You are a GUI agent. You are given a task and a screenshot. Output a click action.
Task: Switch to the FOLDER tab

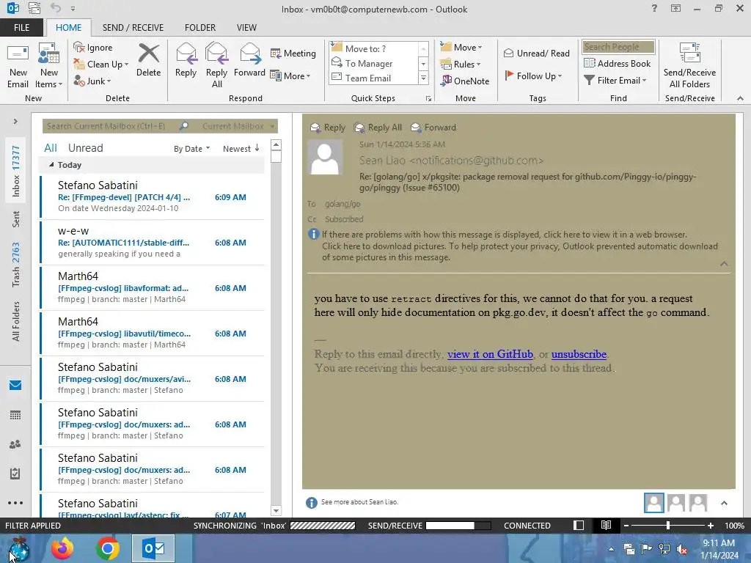[x=200, y=27]
